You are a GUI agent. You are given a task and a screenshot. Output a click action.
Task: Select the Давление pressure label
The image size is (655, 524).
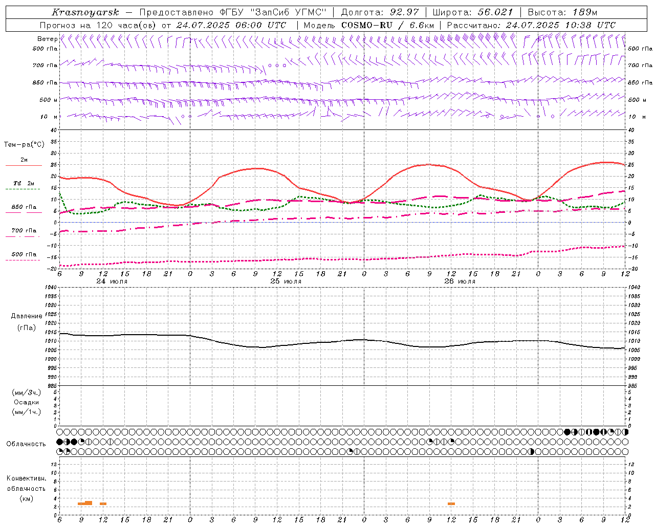tap(27, 316)
